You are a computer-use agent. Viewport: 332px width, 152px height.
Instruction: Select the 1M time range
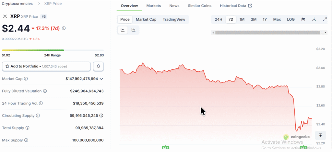(x=242, y=19)
